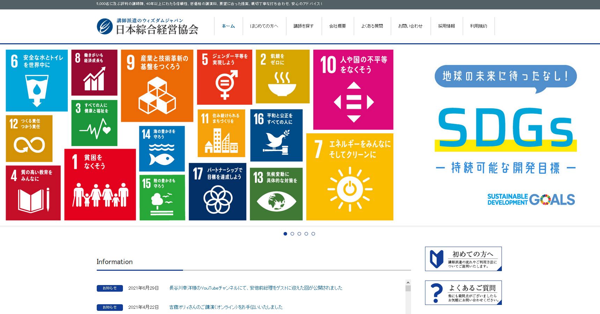Click SDG 8 economic growth tile
The height and width of the screenshot is (314, 600).
[x=94, y=73]
